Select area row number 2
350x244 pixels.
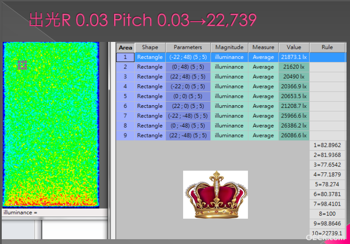[x=125, y=67]
